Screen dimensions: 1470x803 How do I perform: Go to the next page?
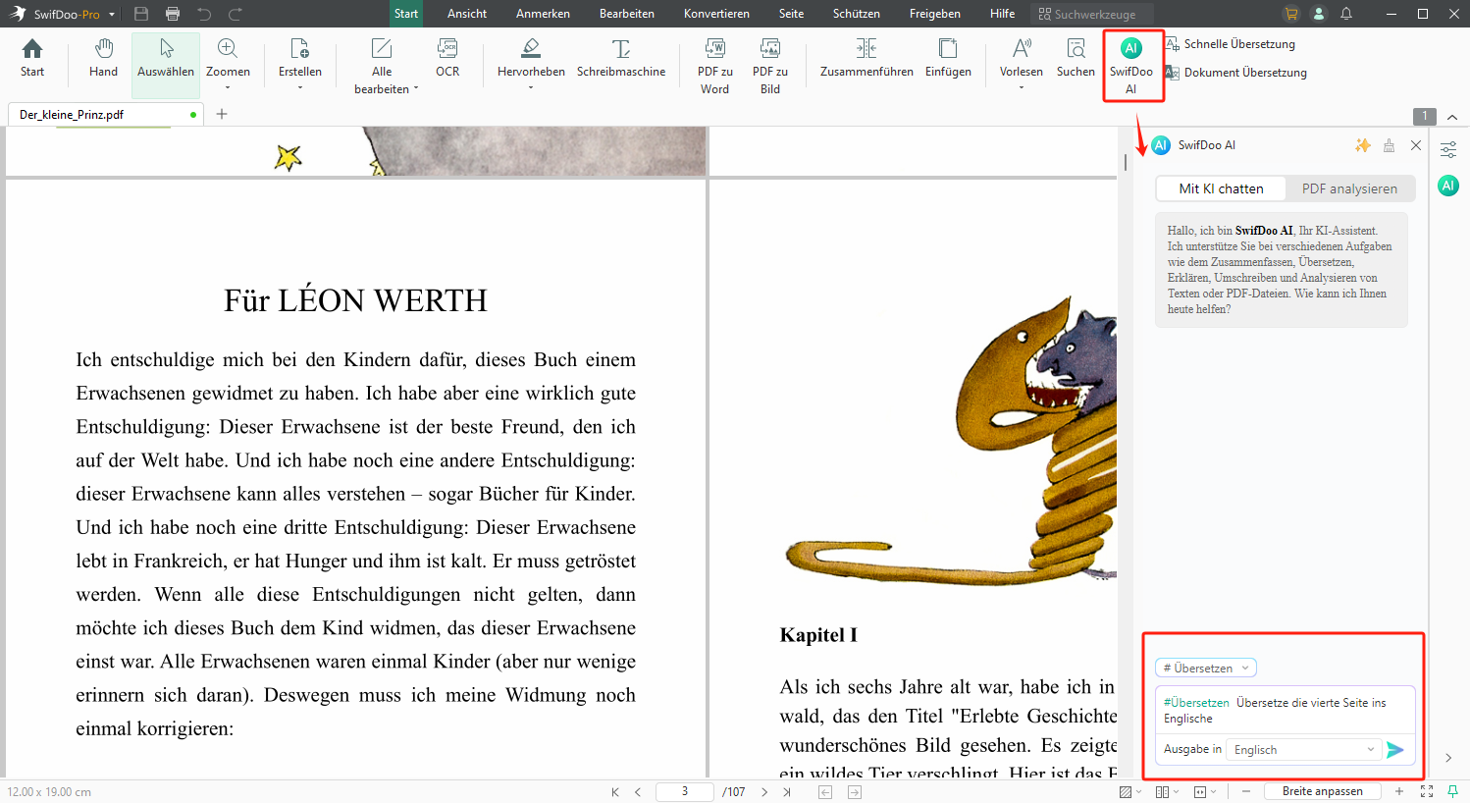[764, 792]
